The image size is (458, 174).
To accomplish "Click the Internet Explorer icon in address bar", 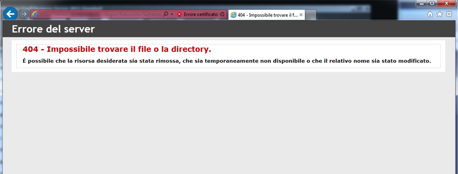I will (35, 14).
